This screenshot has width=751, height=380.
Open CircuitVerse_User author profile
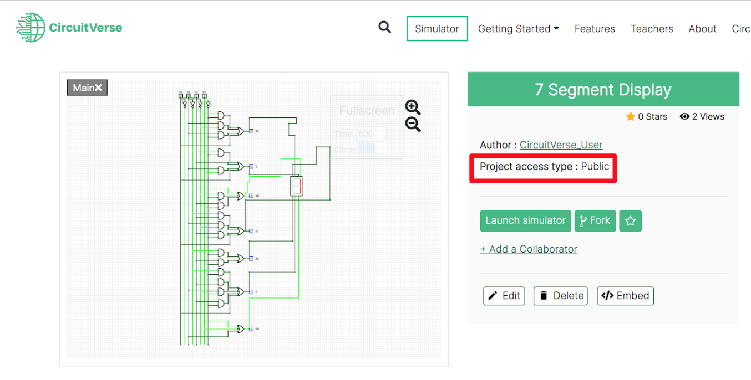(561, 145)
